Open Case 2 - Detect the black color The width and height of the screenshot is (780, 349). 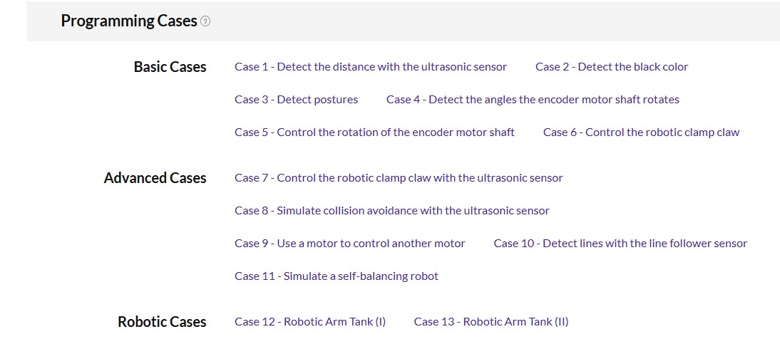[611, 67]
